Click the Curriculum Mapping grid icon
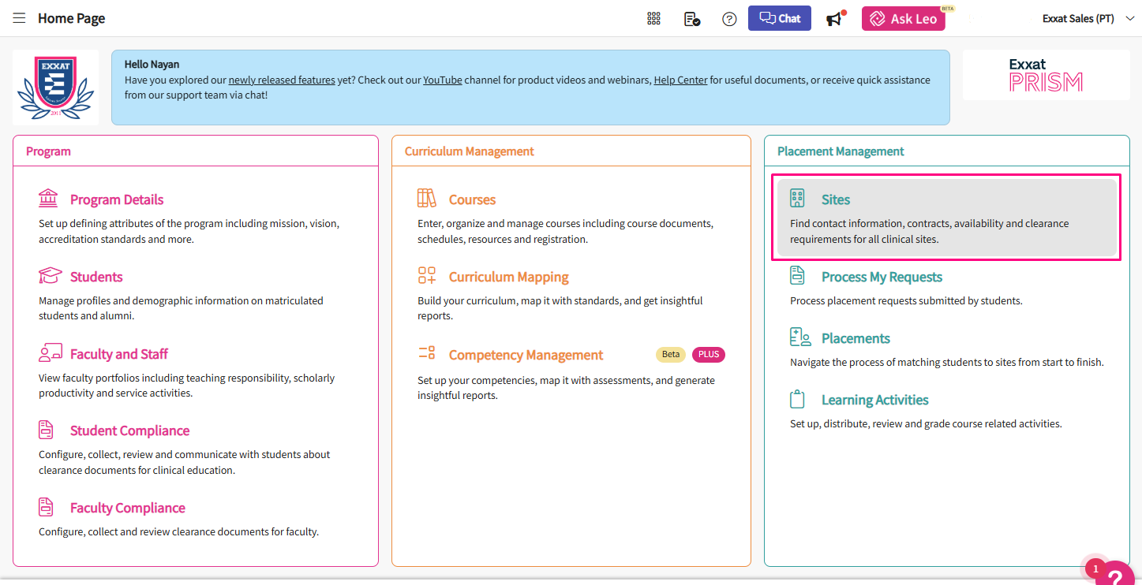Viewport: 1142px width, 585px height. click(427, 276)
